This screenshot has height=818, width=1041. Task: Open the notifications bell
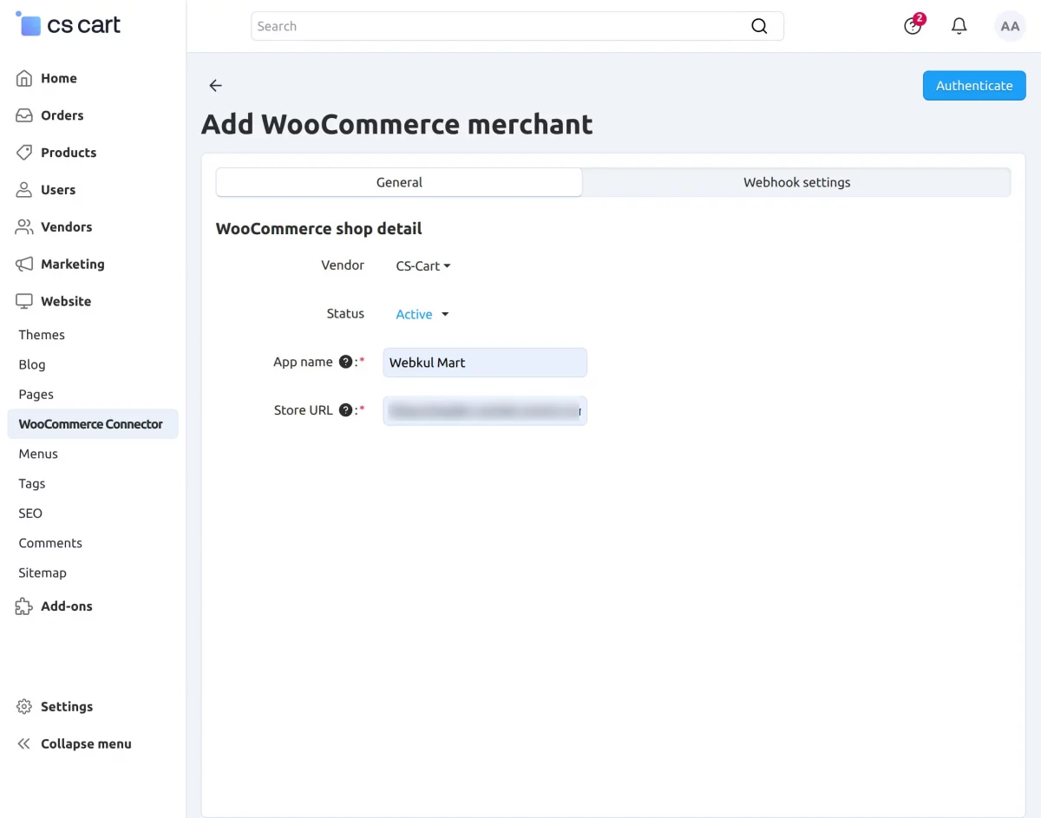959,26
